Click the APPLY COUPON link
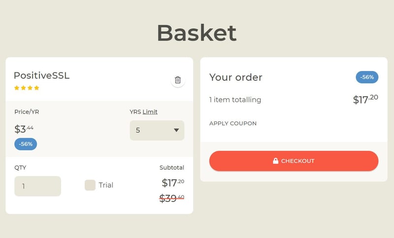394x238 pixels. pyautogui.click(x=233, y=123)
